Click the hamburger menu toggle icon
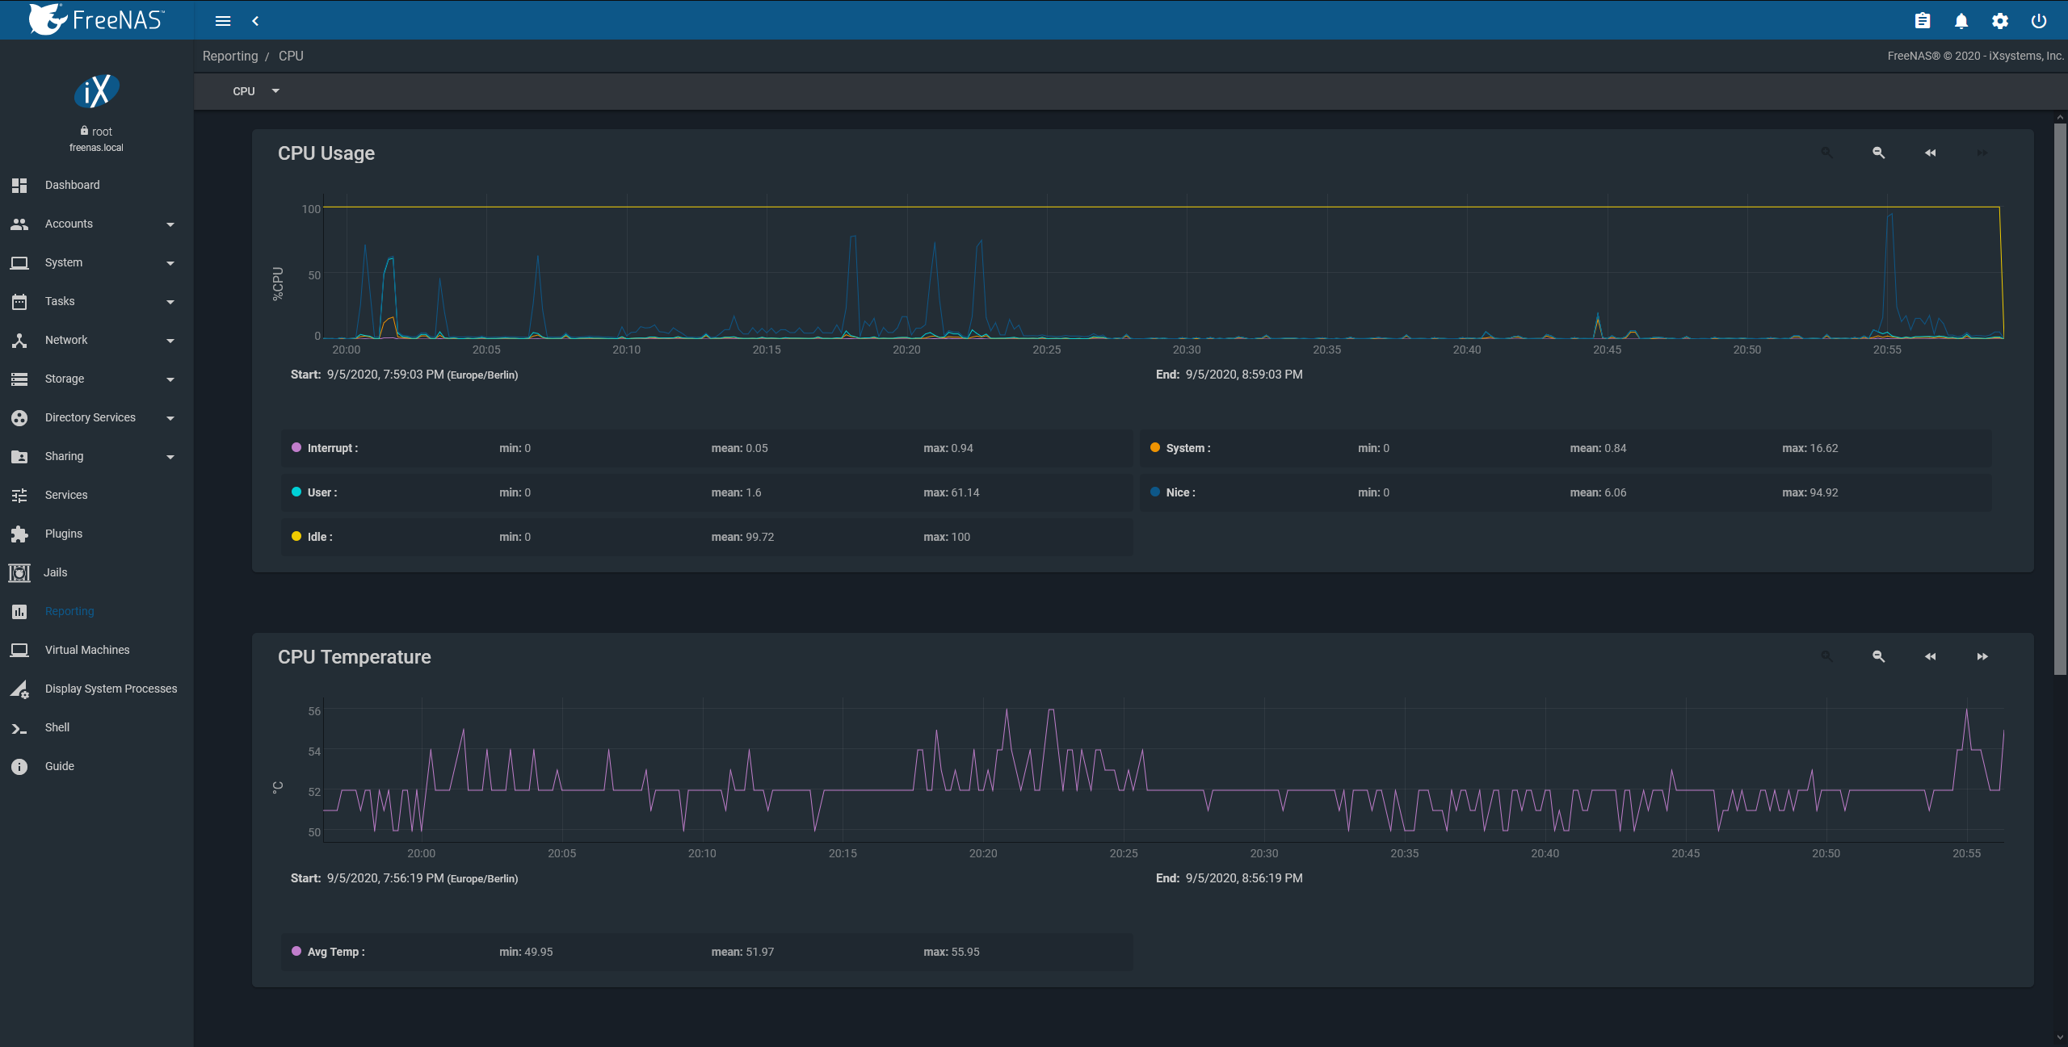Screen dimensions: 2068x1047 (223, 21)
